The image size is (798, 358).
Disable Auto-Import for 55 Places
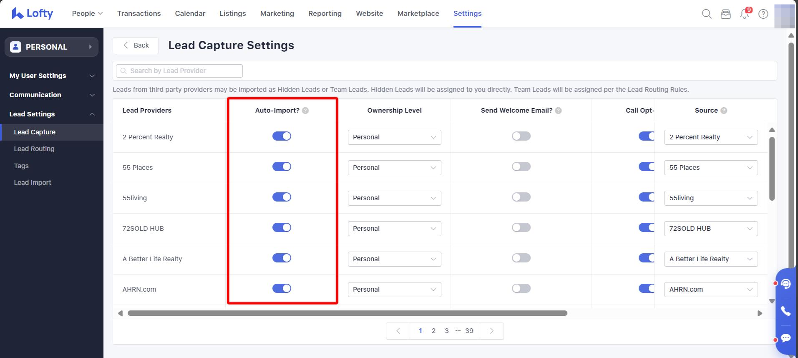282,166
